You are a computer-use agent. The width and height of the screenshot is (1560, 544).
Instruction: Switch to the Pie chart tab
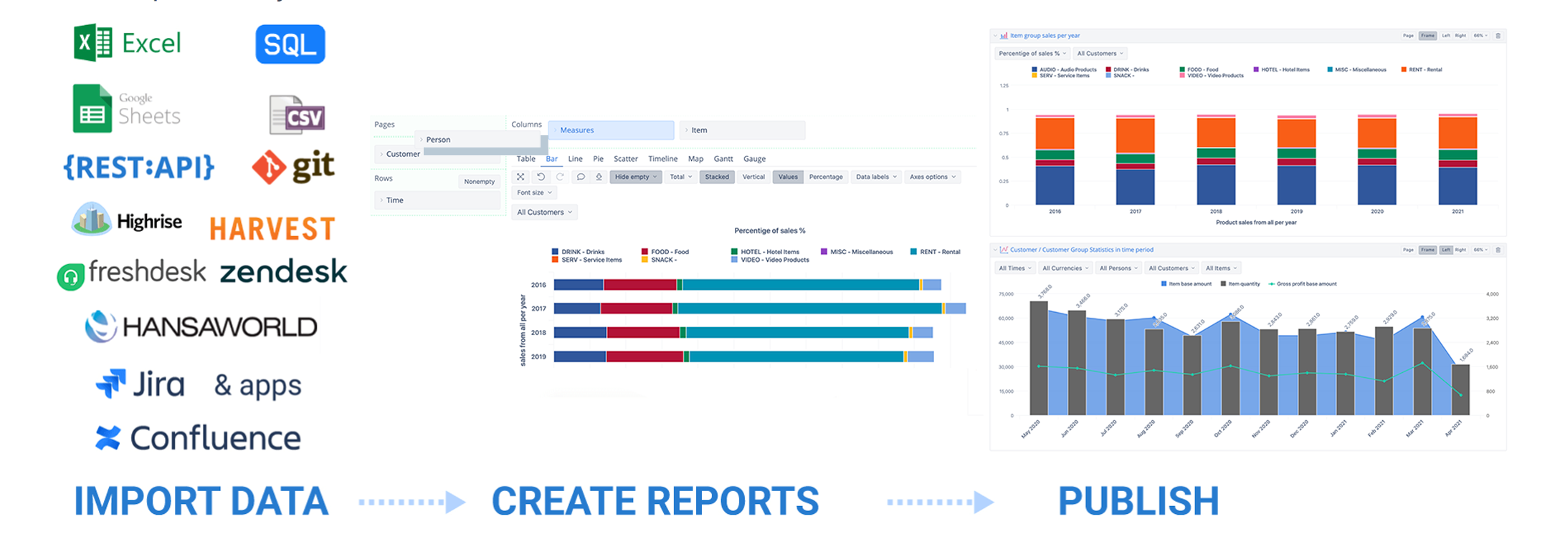(598, 159)
